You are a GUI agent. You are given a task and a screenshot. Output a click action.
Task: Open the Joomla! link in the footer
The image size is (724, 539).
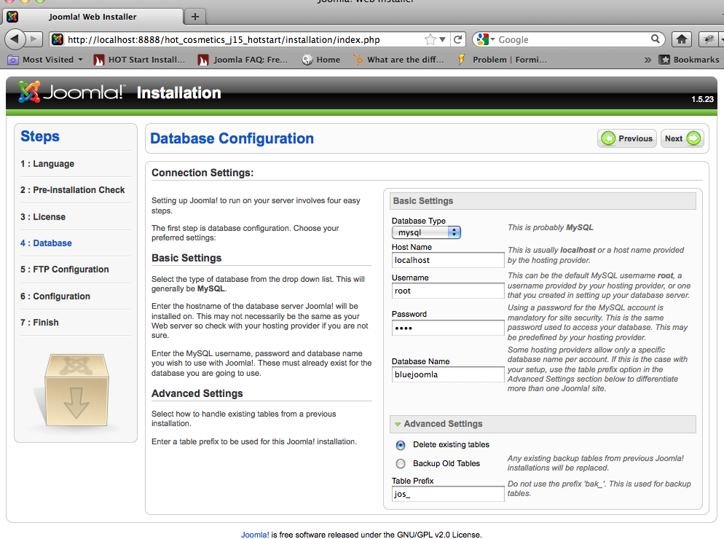point(255,535)
